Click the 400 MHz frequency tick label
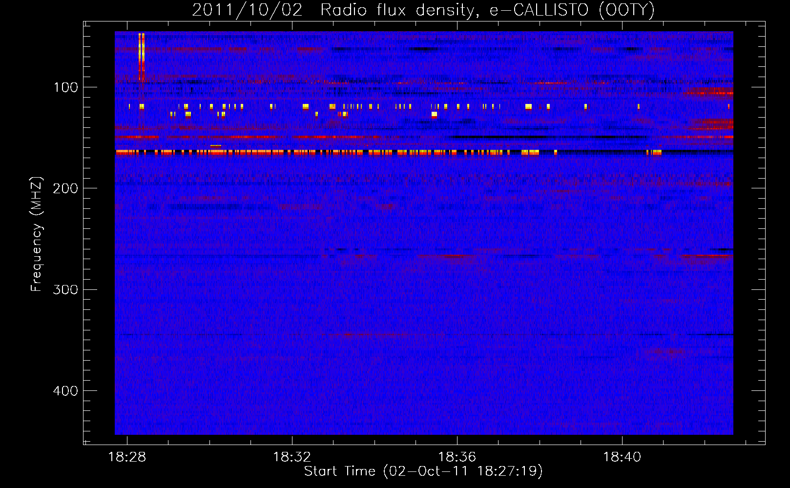Viewport: 790px width, 488px height. coord(66,391)
